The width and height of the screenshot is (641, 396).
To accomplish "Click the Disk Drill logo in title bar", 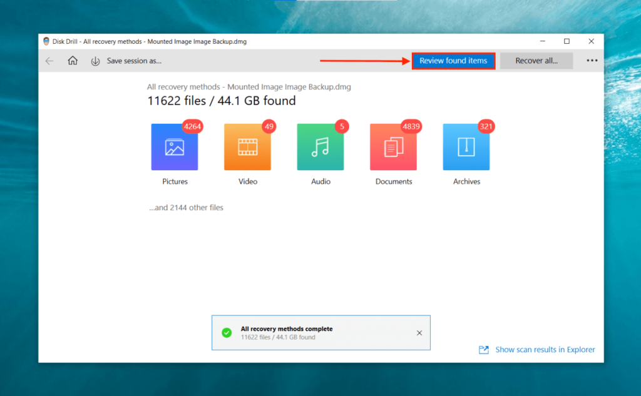I will click(x=48, y=41).
